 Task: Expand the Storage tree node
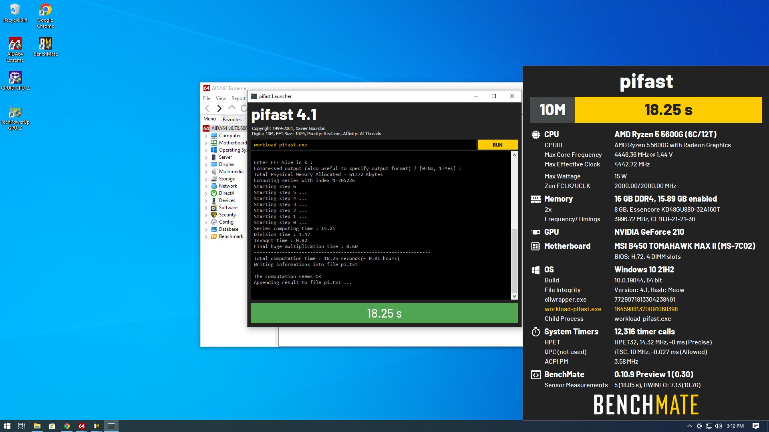pos(206,179)
